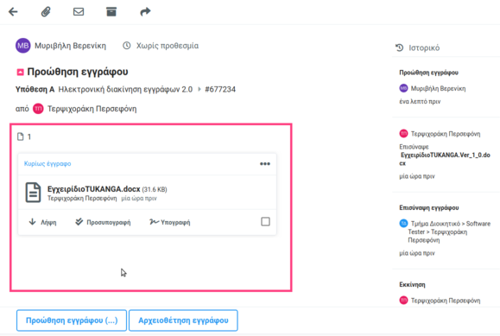The height and width of the screenshot is (336, 500).
Task: Click the Χωρίς προθεσμία deadline text
Action: 168,46
